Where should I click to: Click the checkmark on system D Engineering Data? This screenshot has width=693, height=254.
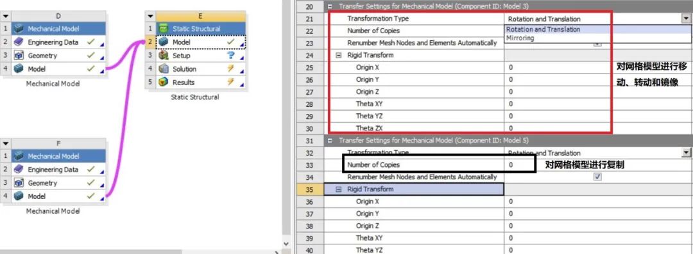click(x=90, y=42)
